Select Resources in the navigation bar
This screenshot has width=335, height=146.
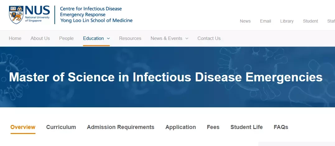click(130, 38)
